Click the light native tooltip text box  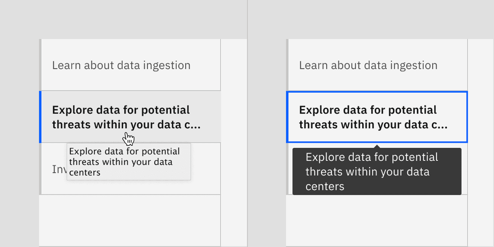click(x=129, y=162)
